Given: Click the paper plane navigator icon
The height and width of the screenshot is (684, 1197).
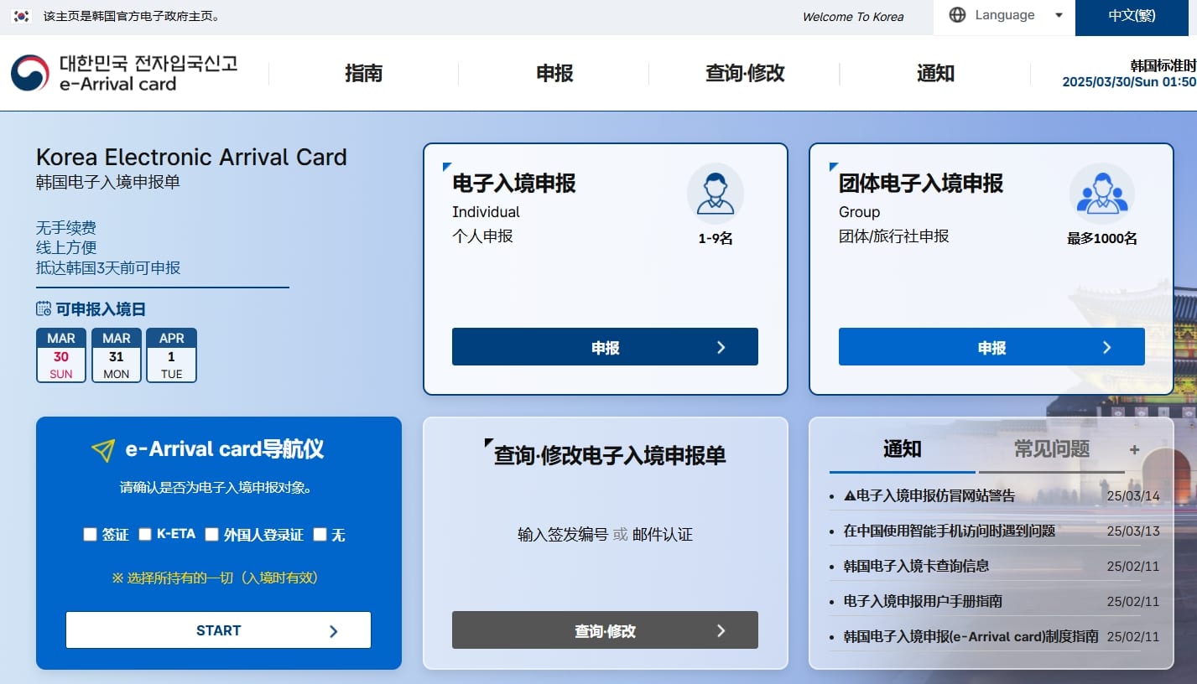Looking at the screenshot, I should click(103, 450).
